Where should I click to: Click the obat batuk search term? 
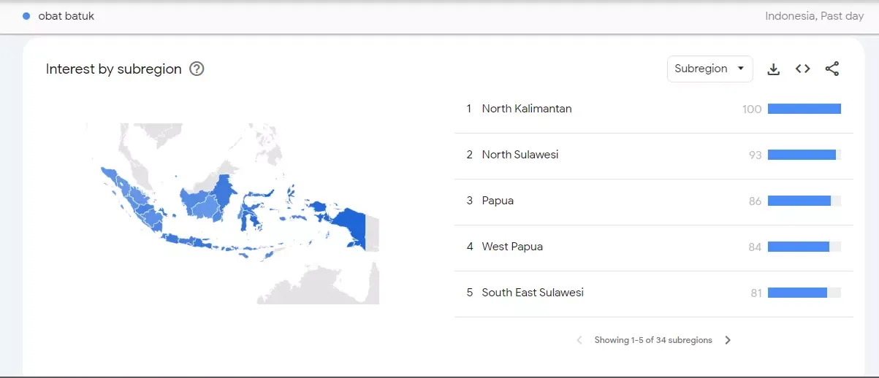pyautogui.click(x=66, y=16)
